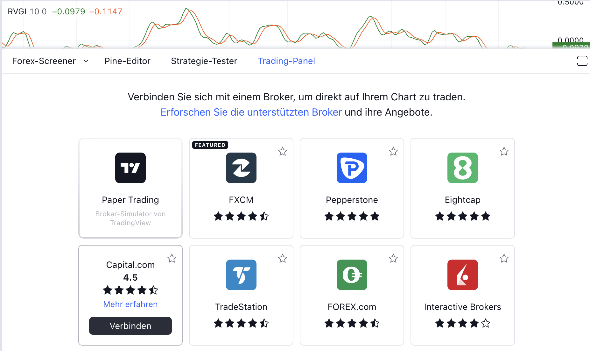Toggle favorite star on FXCM card

tap(283, 151)
